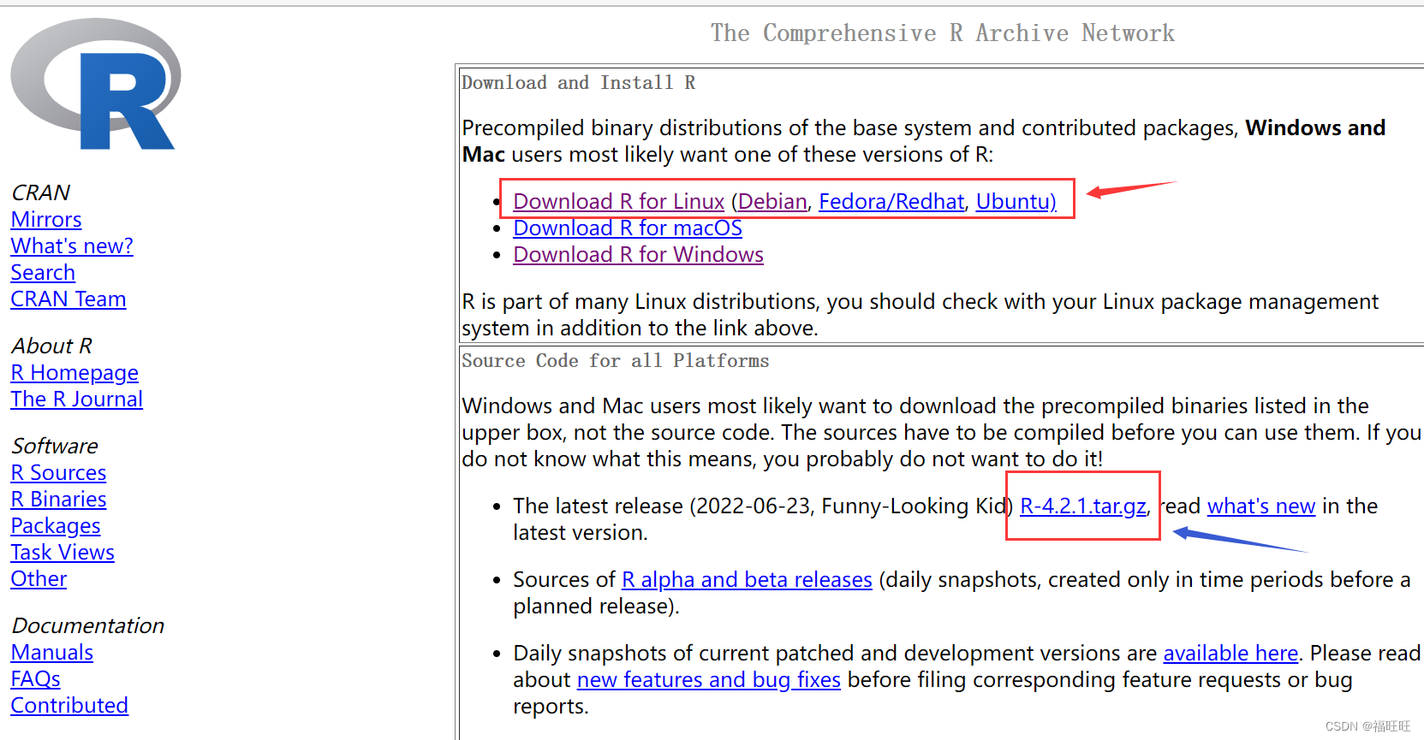
Task: Click the R logo image
Action: pos(95,85)
